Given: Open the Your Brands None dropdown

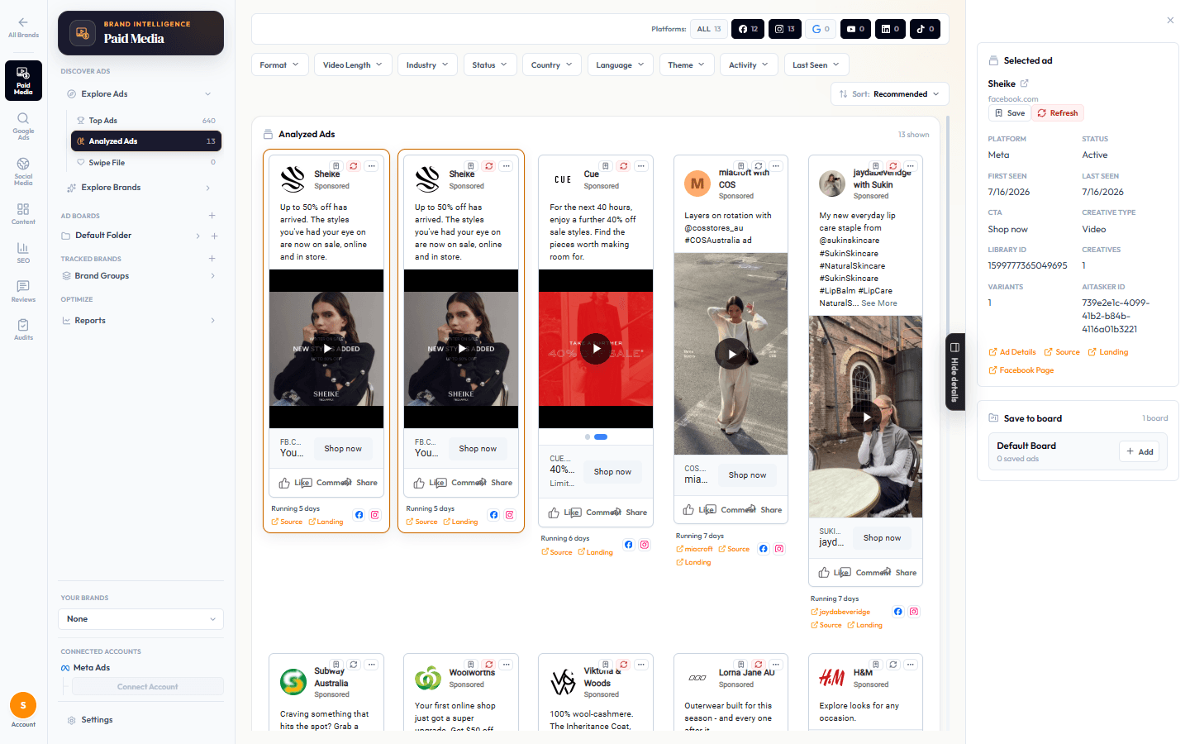Looking at the screenshot, I should pyautogui.click(x=141, y=619).
